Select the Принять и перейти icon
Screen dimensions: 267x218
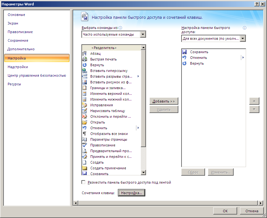coord(85,157)
